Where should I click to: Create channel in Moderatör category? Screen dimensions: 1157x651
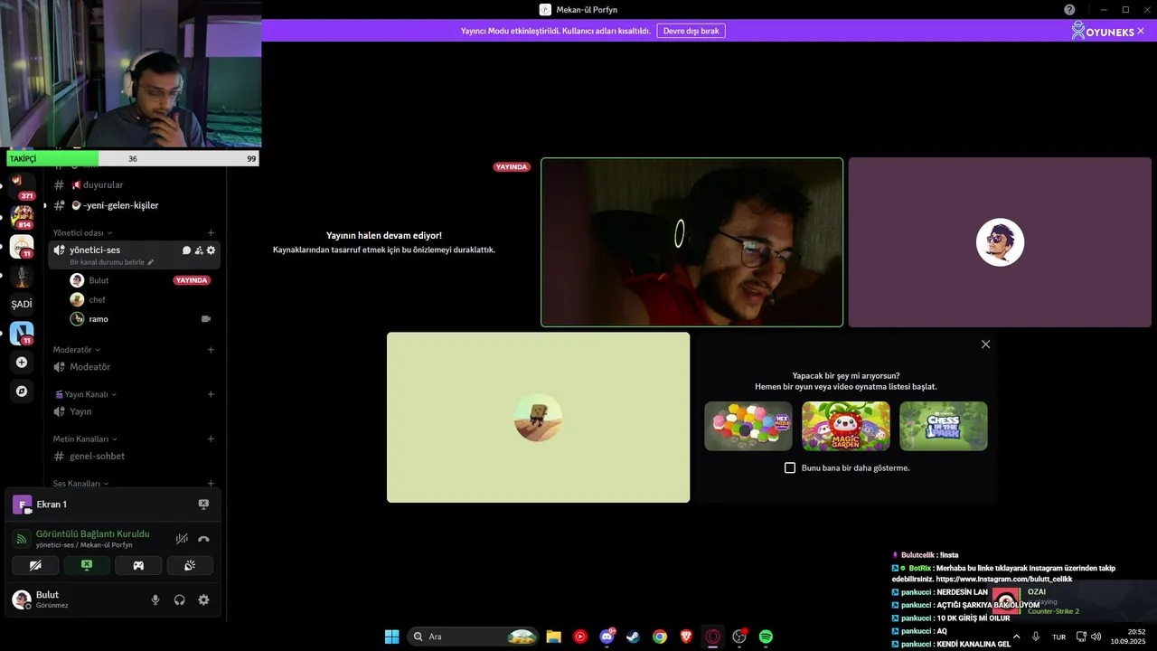click(x=211, y=350)
